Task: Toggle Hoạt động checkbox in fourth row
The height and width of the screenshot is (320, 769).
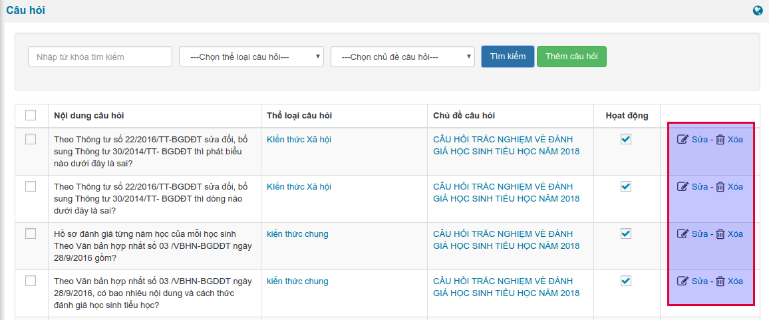Action: pos(626,281)
